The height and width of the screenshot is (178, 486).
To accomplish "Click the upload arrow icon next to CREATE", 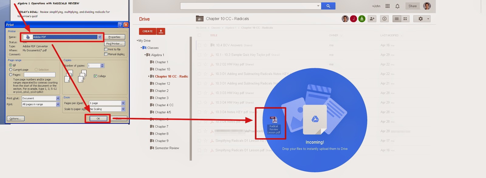I will 161,31.
